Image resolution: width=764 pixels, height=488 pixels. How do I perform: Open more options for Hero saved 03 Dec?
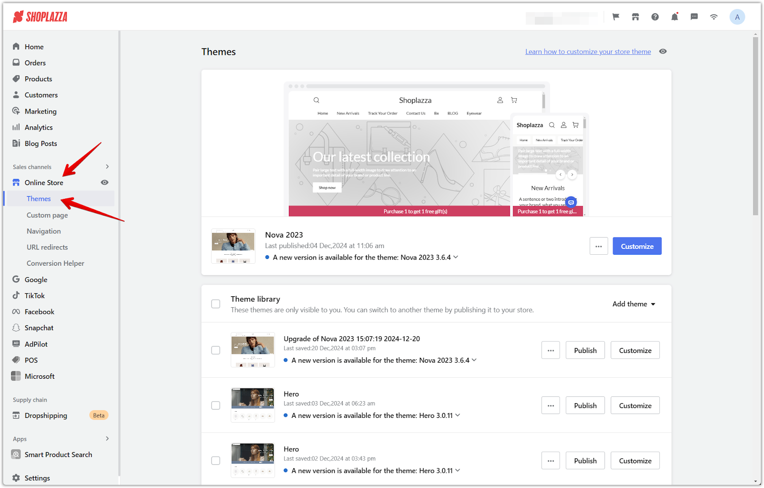tap(551, 405)
